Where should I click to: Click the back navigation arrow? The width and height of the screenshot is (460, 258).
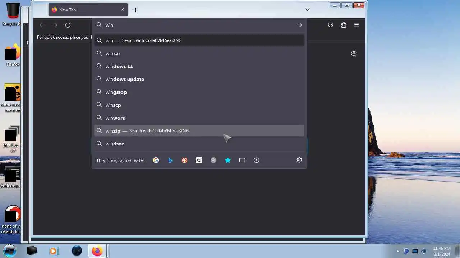pyautogui.click(x=42, y=25)
